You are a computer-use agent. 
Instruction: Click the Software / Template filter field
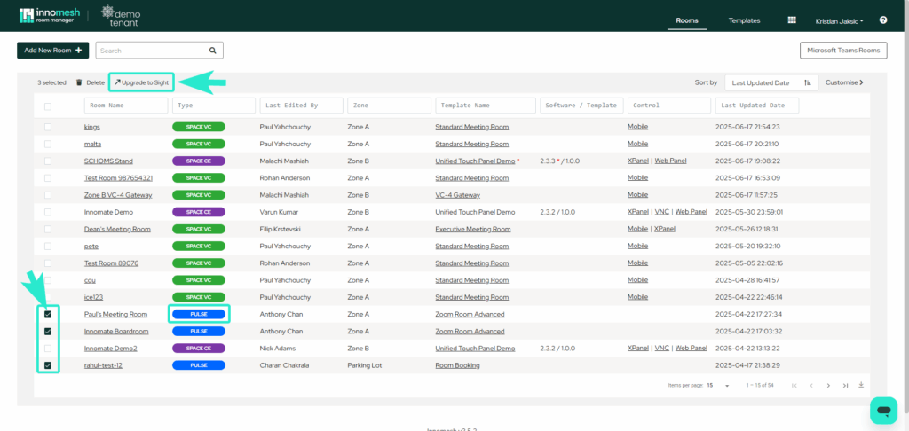pos(581,106)
